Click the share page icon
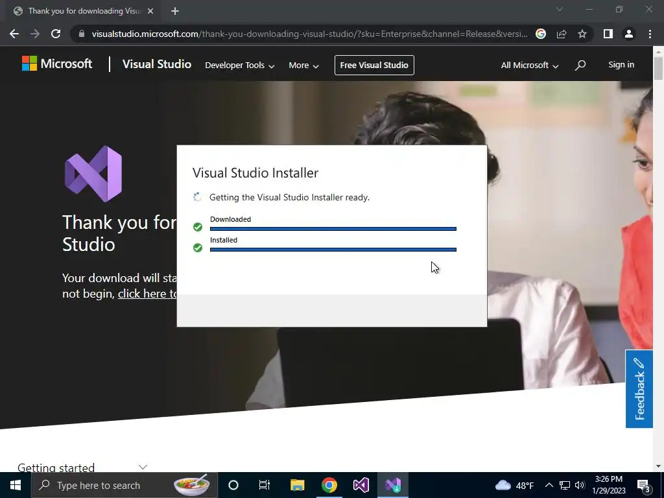 [x=562, y=34]
